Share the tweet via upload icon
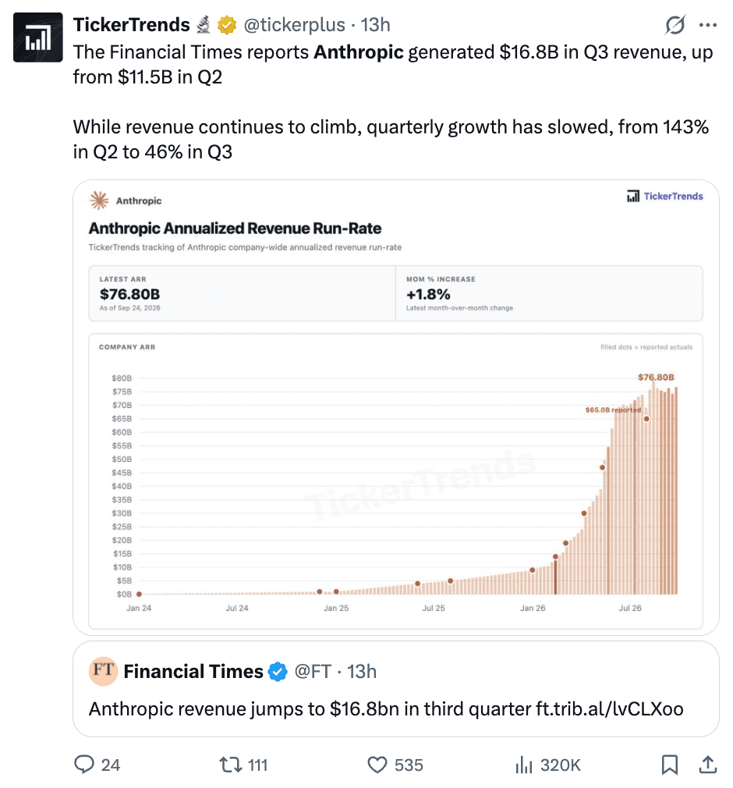 click(707, 765)
